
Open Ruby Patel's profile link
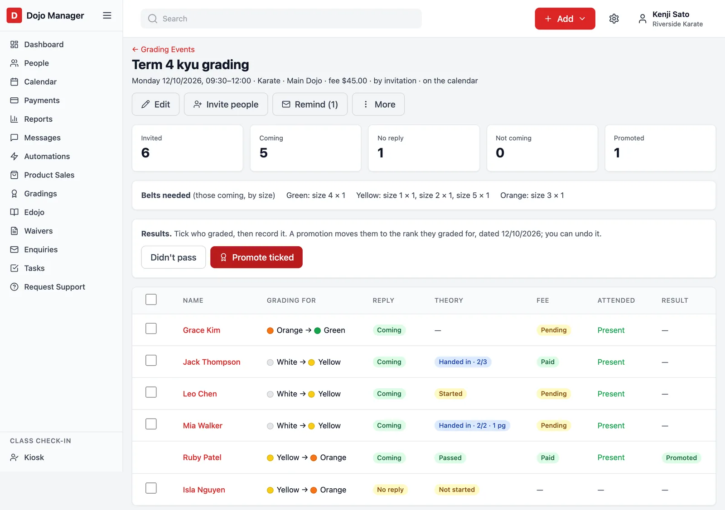coord(202,458)
